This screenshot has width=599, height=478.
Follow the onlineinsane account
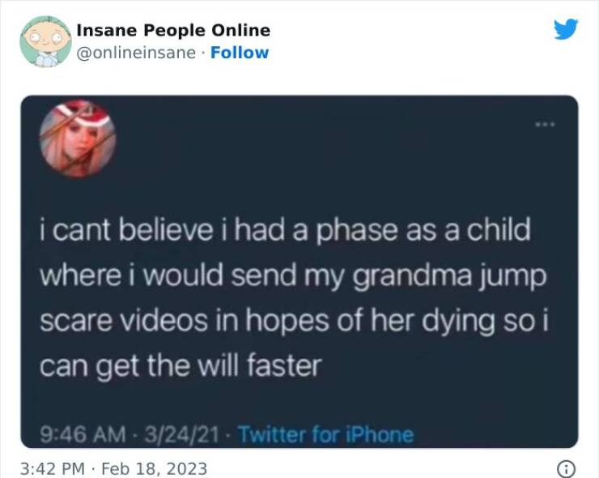[240, 53]
